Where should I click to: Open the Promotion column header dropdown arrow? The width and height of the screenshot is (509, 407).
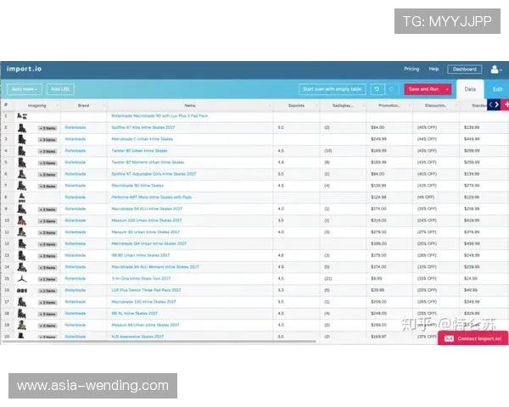[x=410, y=105]
